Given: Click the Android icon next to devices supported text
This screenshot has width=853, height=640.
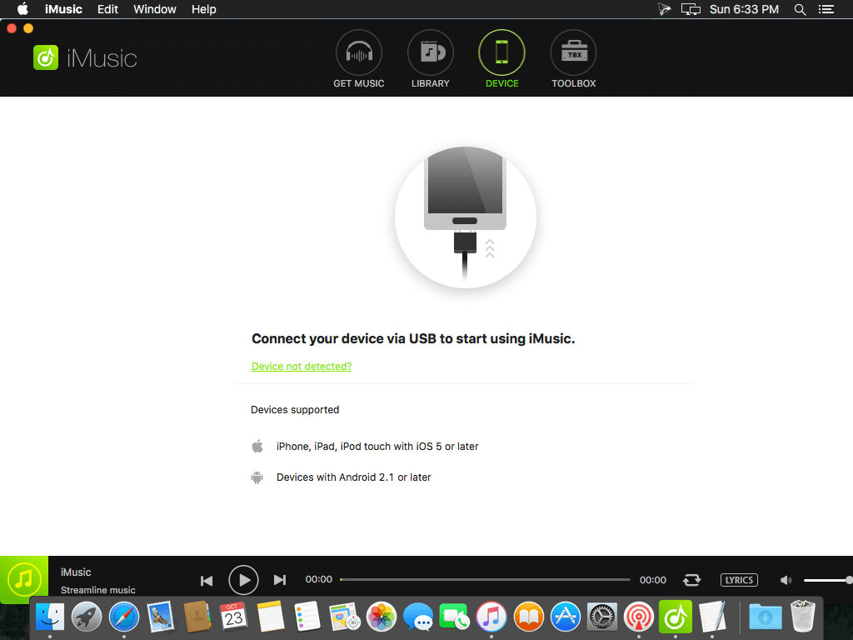Looking at the screenshot, I should (x=257, y=477).
